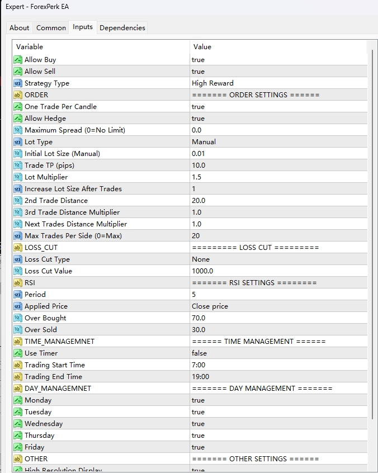The height and width of the screenshot is (473, 378).
Task: Click the Lot Multiplier double-type icon
Action: point(18,177)
